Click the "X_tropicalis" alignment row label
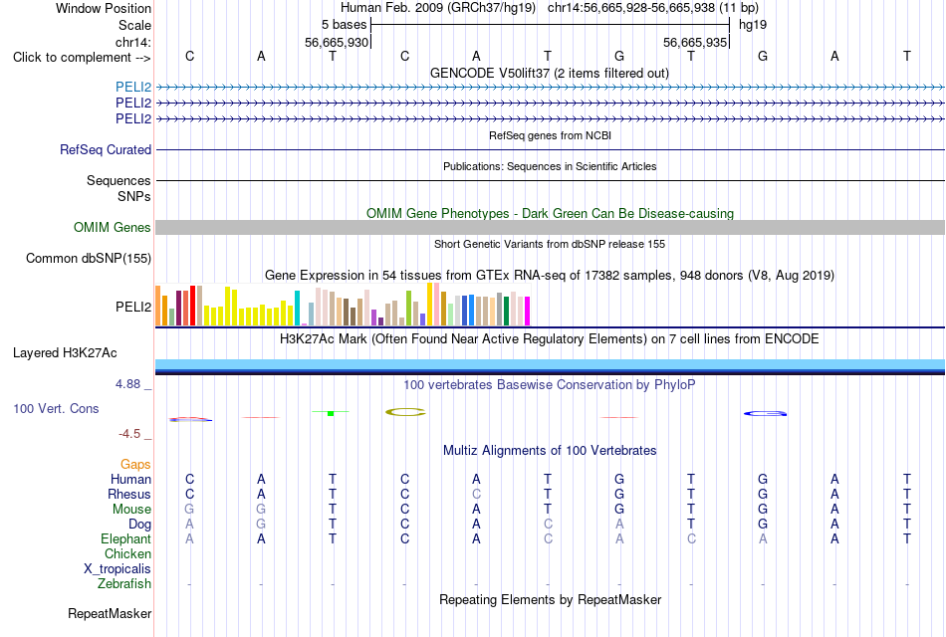The image size is (946, 637). 118,569
